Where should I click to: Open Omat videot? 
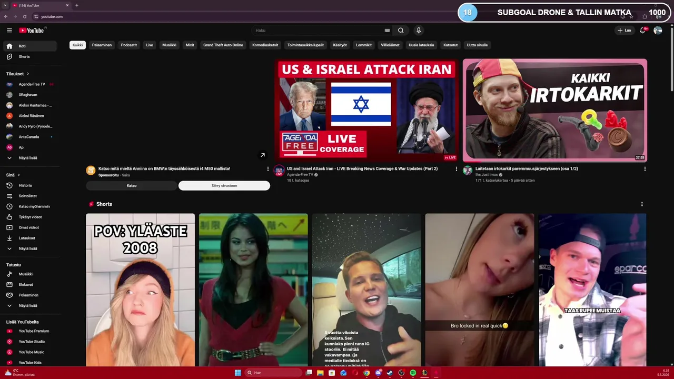pos(29,227)
